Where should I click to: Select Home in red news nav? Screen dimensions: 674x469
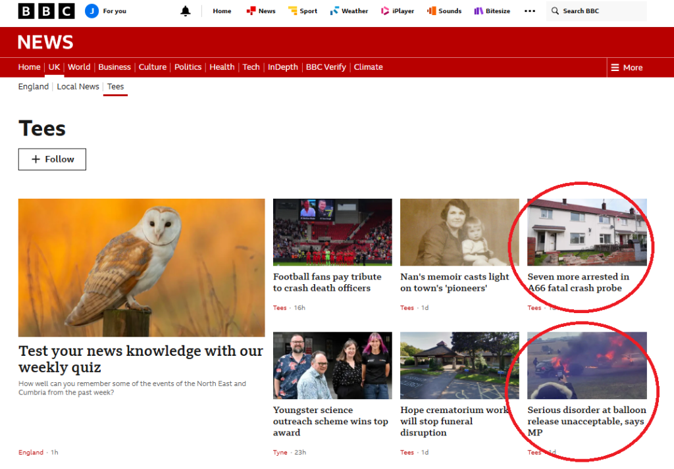tap(29, 67)
